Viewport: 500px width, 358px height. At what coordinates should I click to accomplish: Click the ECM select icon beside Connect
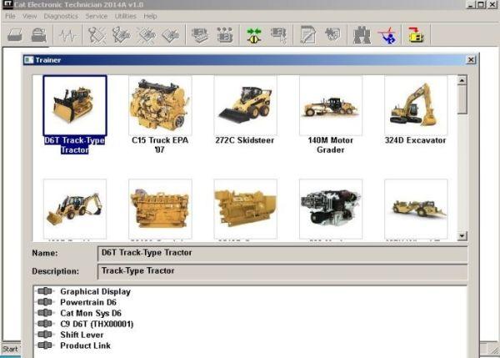278,35
